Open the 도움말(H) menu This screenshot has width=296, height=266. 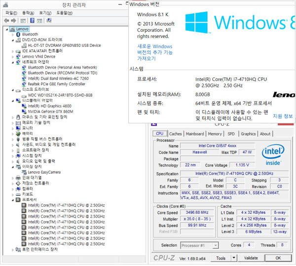point(64,13)
